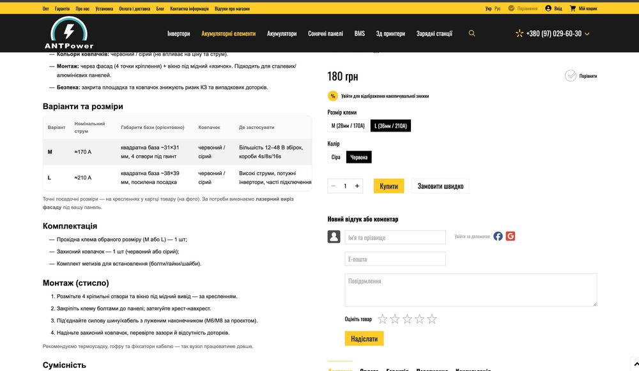639x371 pixels.
Task: Click the minus quantity icon
Action: pos(333,186)
